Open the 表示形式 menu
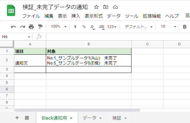190x123 pixels. [94, 16]
